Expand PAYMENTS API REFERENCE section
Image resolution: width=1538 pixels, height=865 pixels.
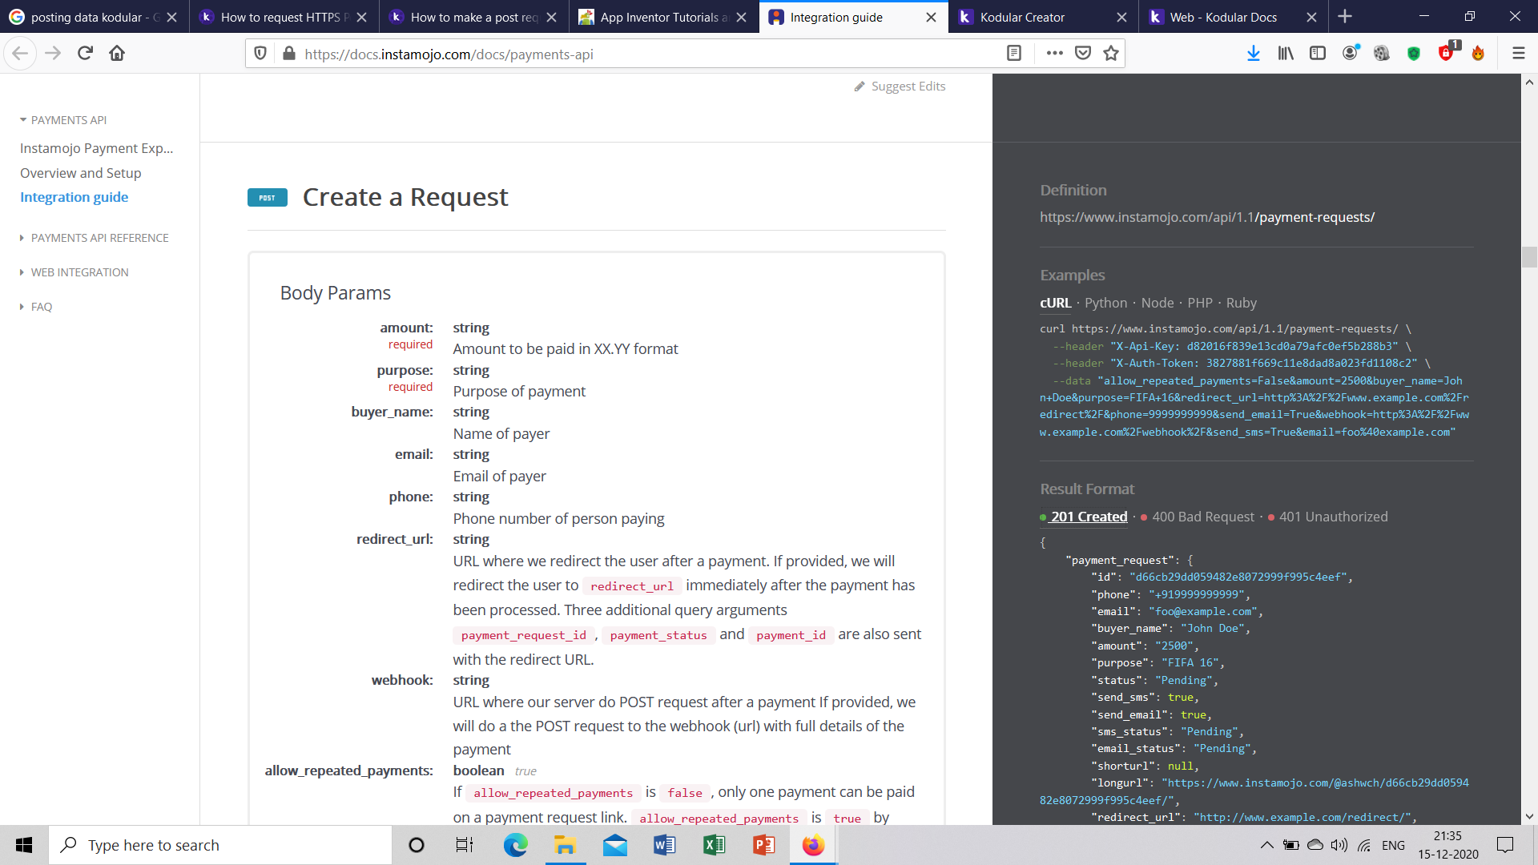(99, 238)
